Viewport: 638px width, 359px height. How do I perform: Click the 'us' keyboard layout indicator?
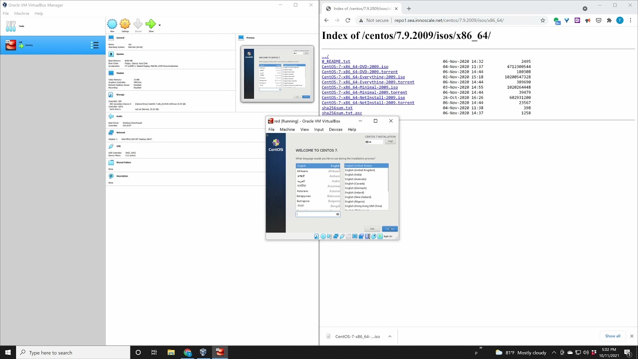pyautogui.click(x=374, y=142)
